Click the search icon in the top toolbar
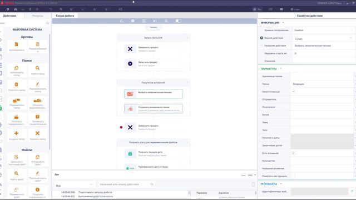This screenshot has height=200, width=356. [61, 9]
